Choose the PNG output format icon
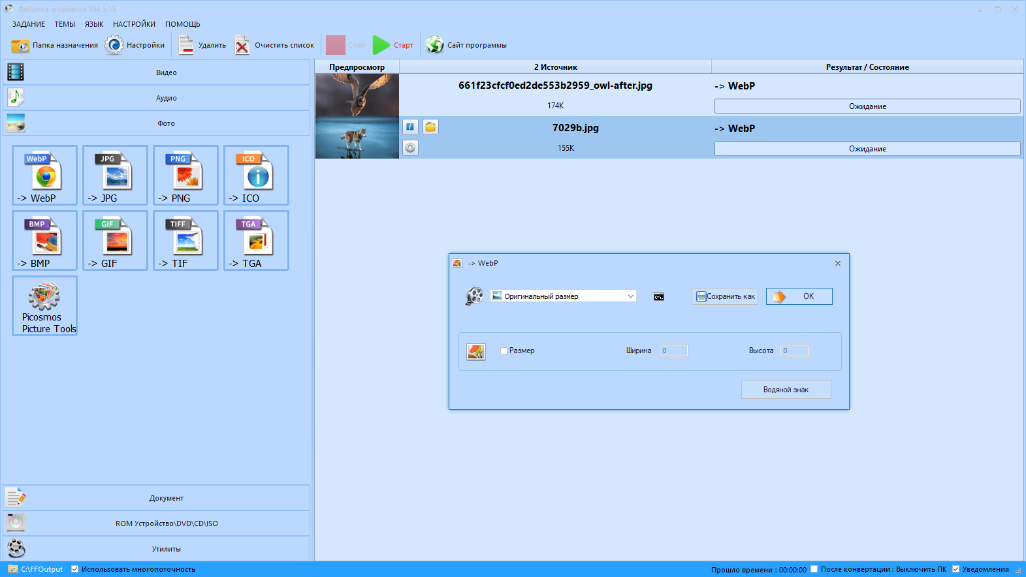 tap(185, 175)
